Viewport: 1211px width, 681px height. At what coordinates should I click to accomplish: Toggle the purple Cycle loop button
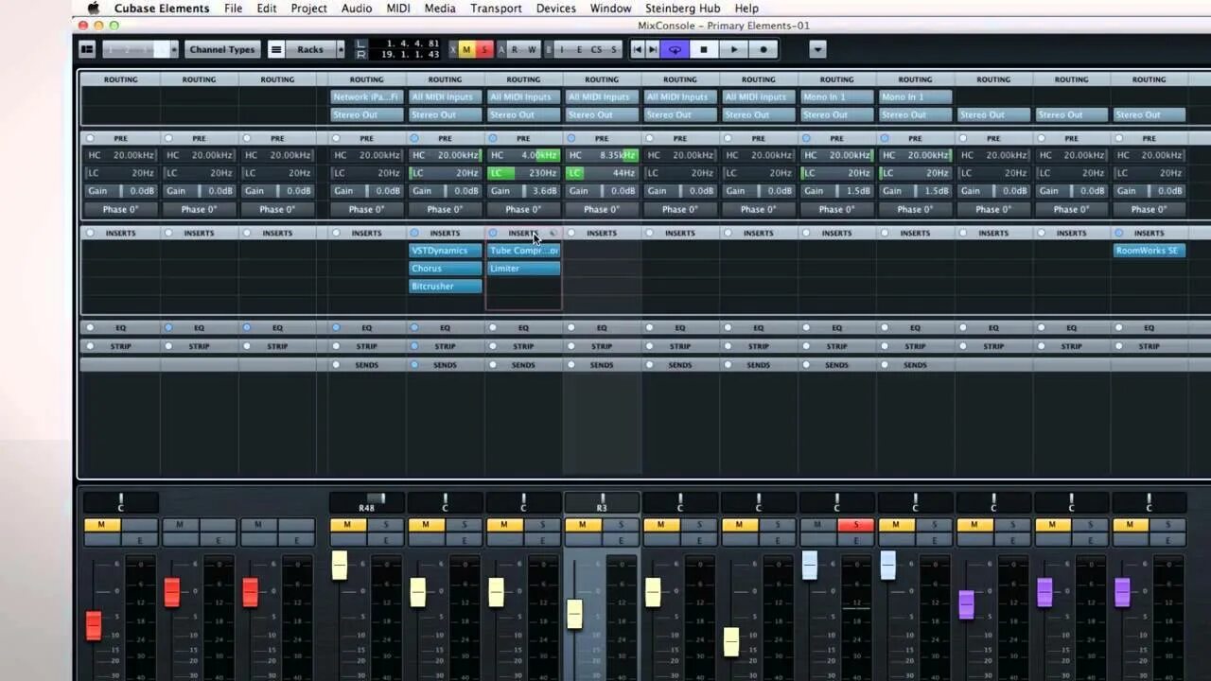(x=675, y=49)
